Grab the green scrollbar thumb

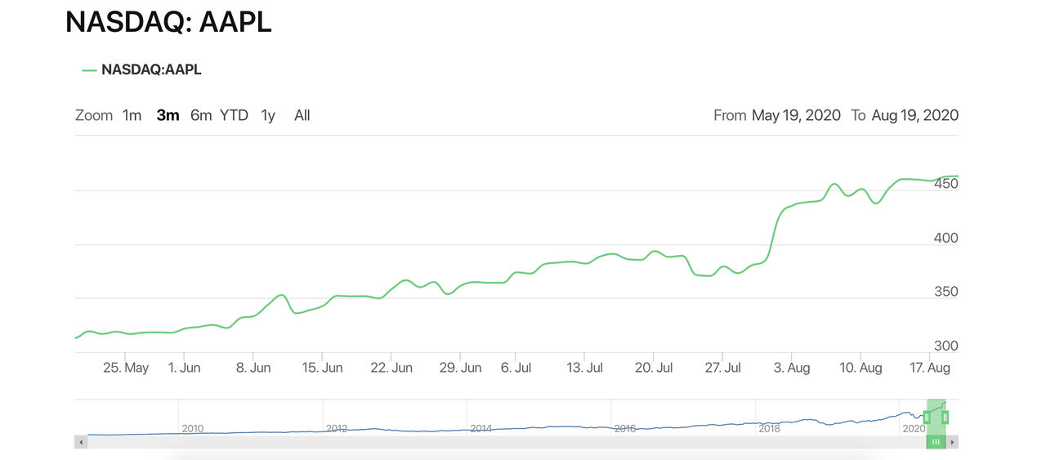coord(936,442)
